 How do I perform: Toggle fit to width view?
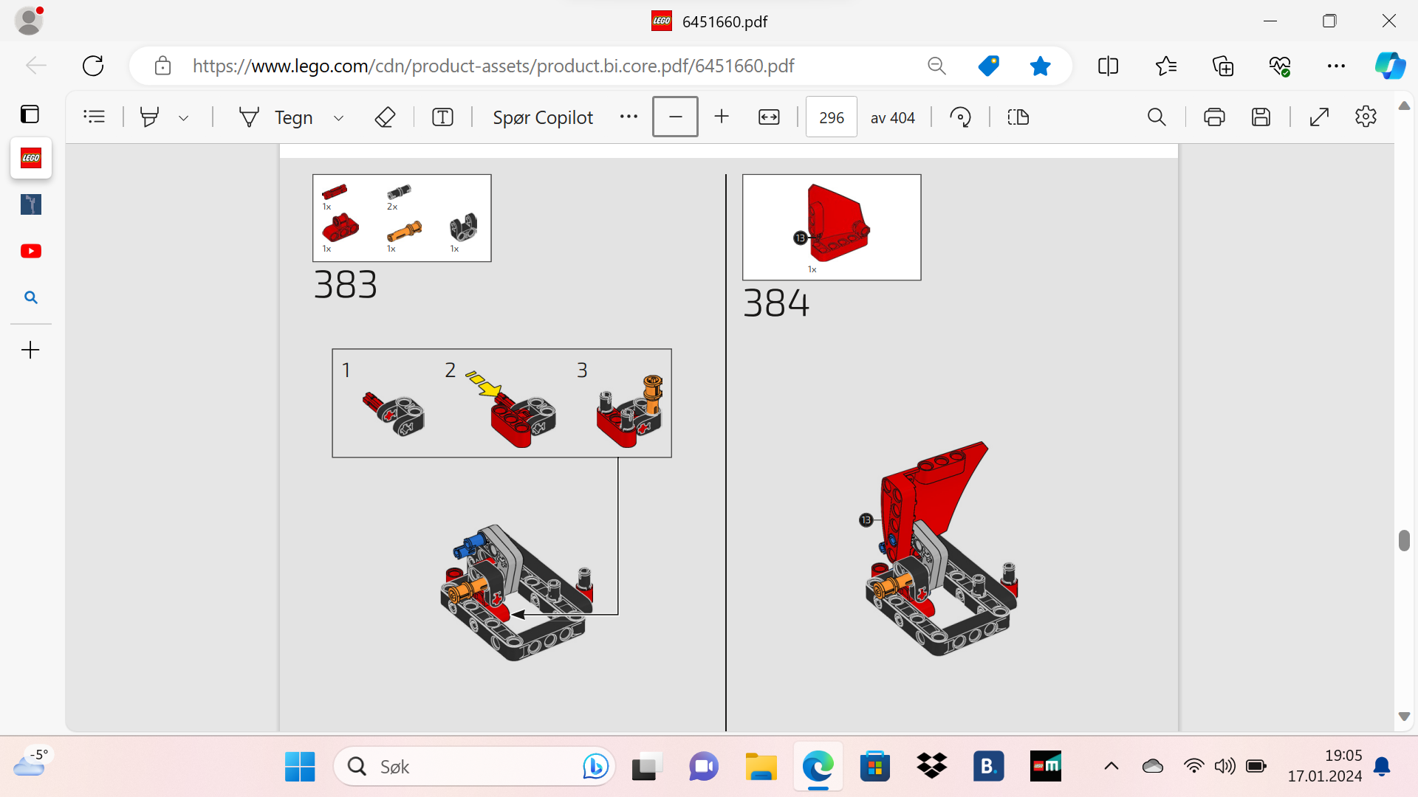769,117
